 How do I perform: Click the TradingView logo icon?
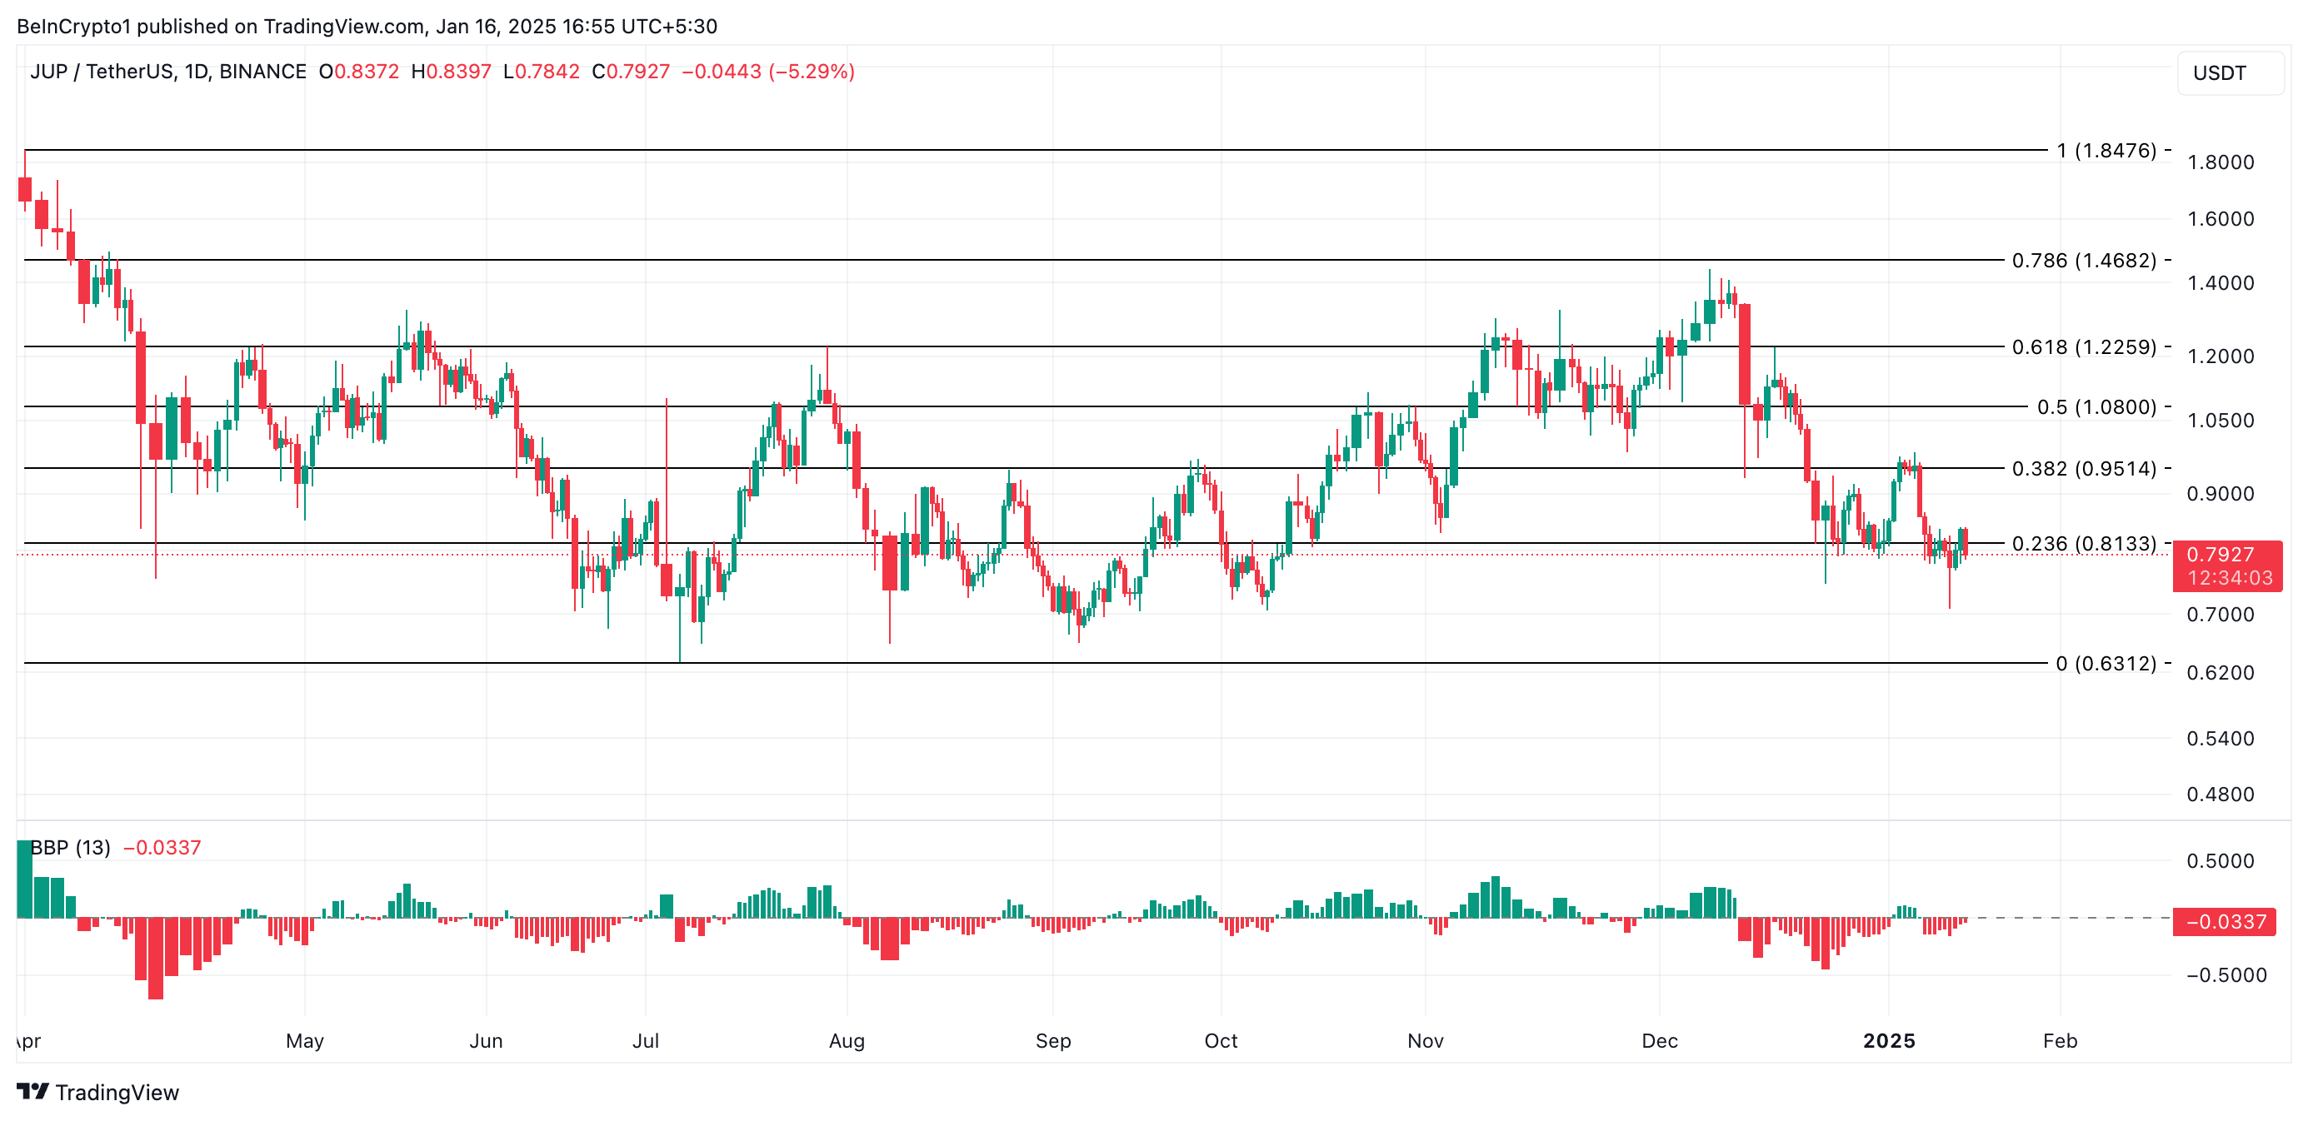(x=32, y=1092)
